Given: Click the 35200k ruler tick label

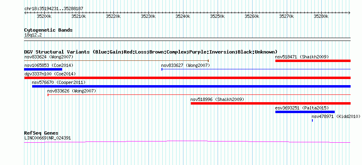Looking at the screenshot, I should coord(44,16).
